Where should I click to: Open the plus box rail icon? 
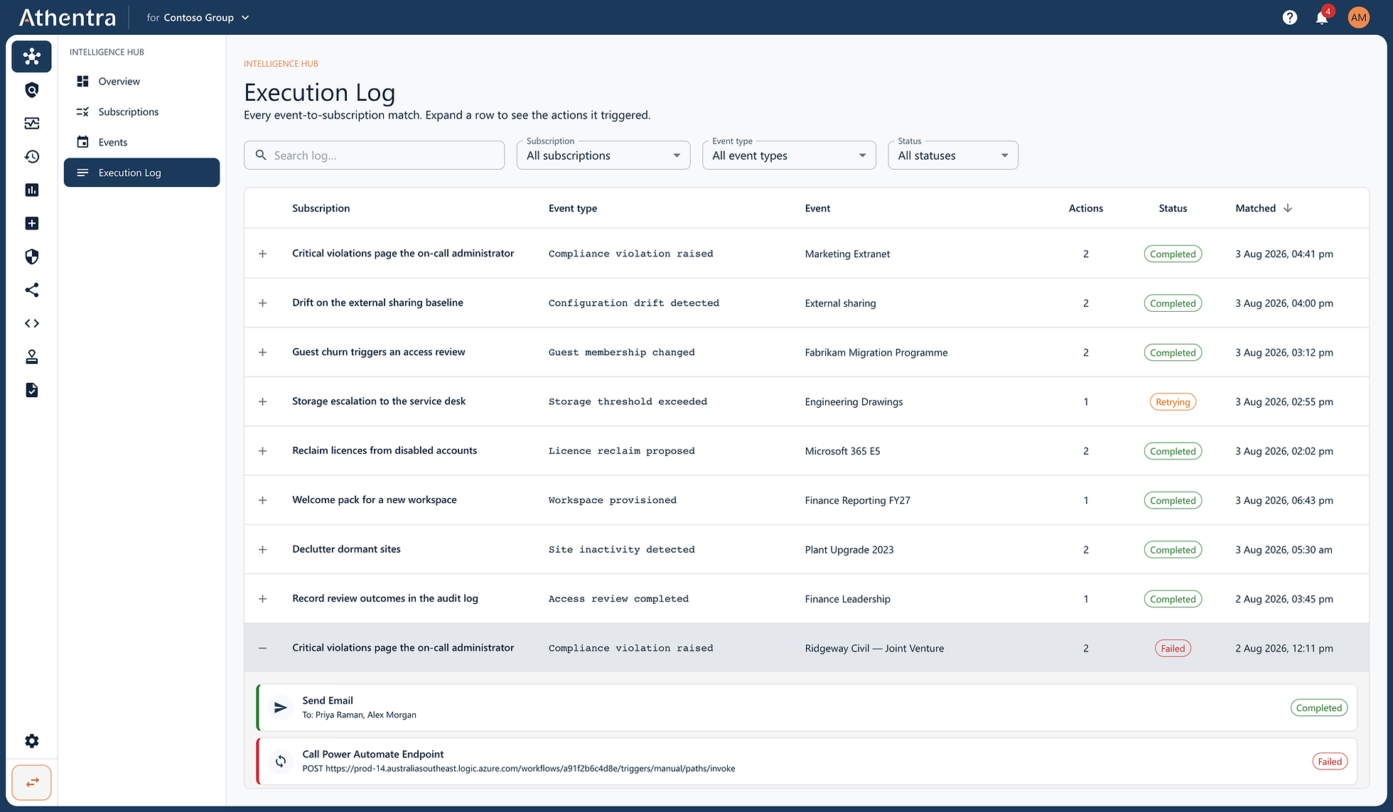31,223
